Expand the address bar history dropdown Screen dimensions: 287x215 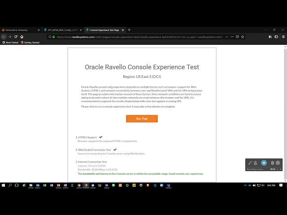point(226,37)
